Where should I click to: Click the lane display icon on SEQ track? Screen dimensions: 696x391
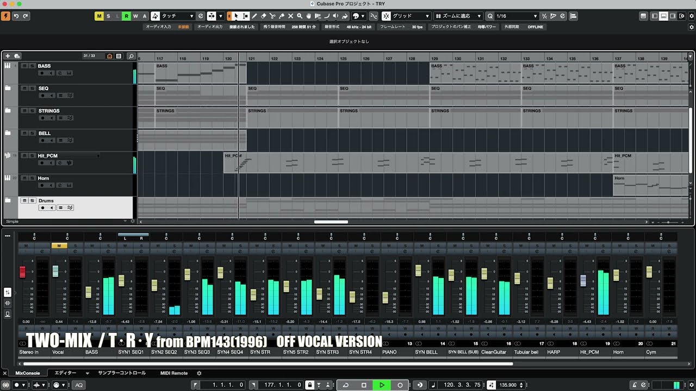[x=60, y=96]
